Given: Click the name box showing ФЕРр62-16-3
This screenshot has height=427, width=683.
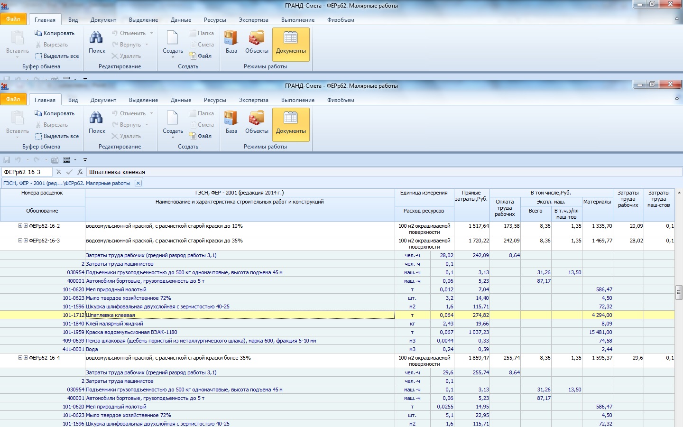Looking at the screenshot, I should [x=27, y=172].
